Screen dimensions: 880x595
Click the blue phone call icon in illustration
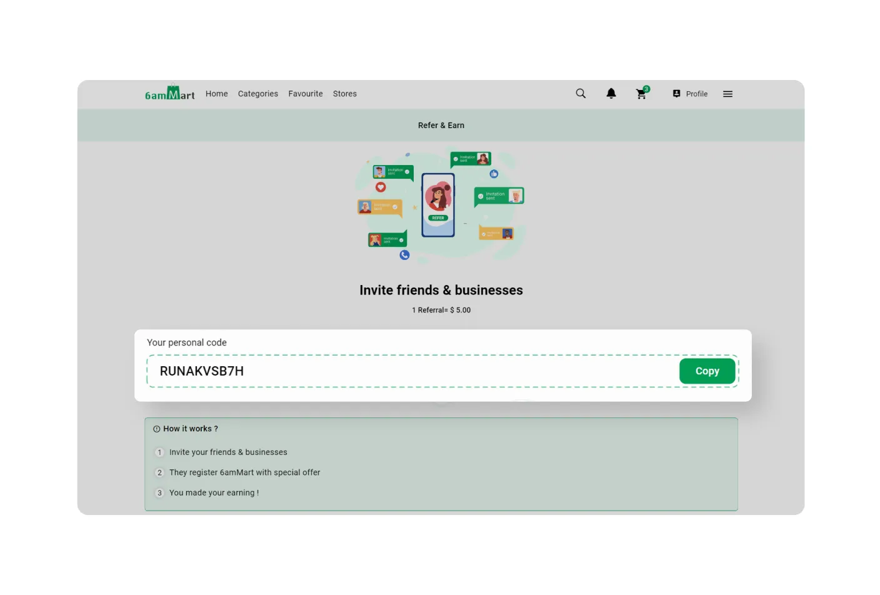click(x=404, y=255)
